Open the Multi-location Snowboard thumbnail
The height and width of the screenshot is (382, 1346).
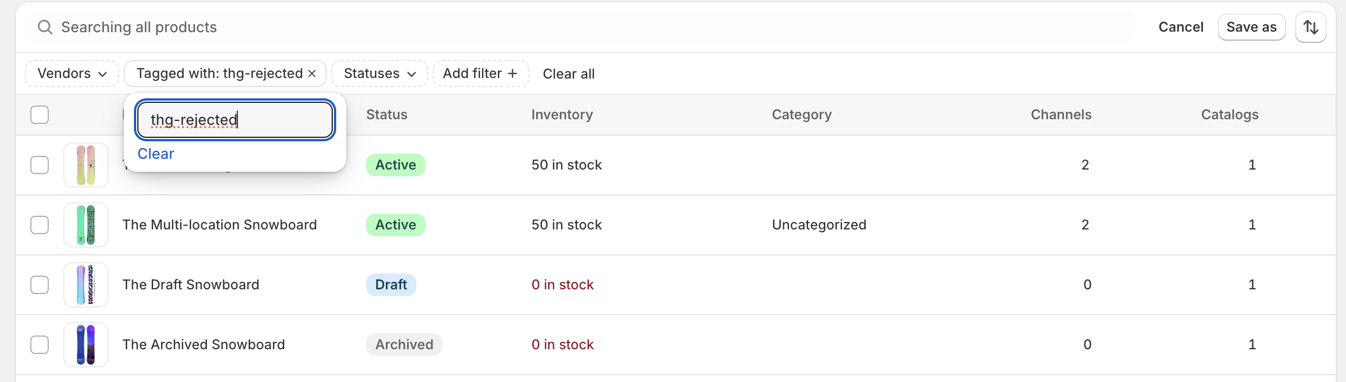coord(86,225)
